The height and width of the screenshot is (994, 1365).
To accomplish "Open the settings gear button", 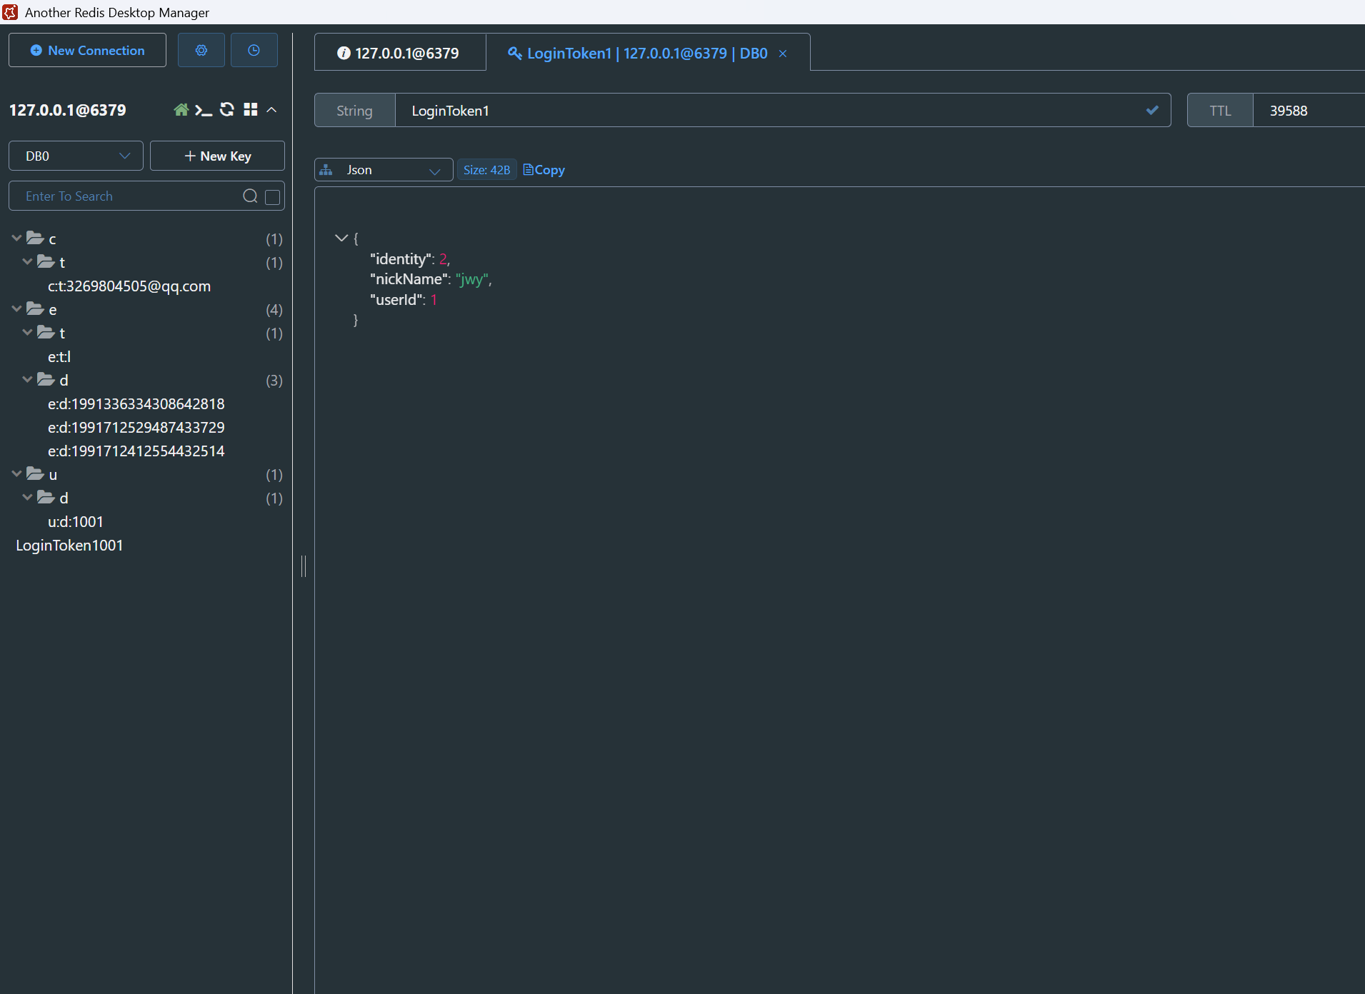I will 201,50.
